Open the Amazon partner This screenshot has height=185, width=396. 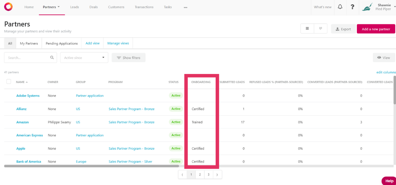pos(22,122)
